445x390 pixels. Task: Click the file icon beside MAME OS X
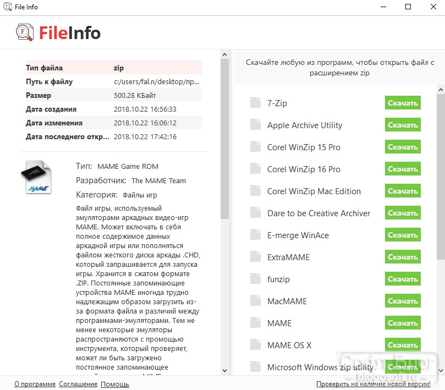(x=255, y=344)
